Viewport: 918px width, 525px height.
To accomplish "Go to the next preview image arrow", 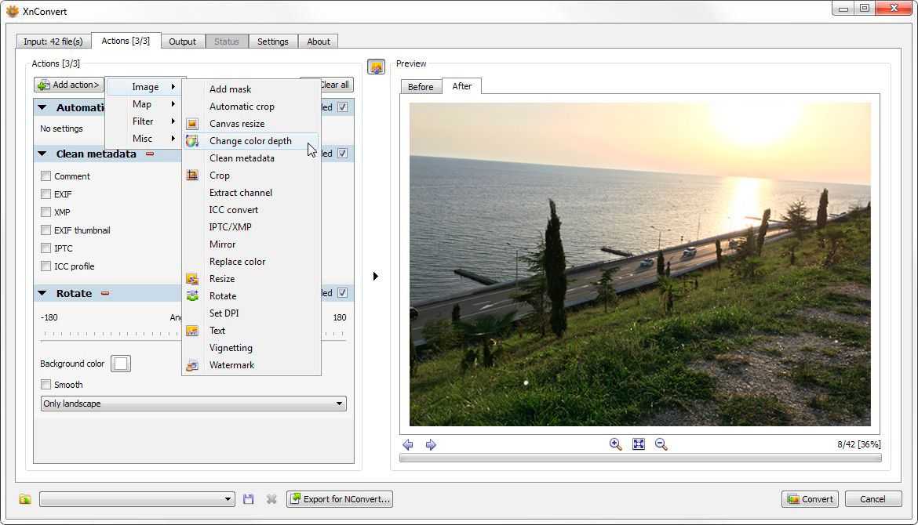I will (431, 444).
